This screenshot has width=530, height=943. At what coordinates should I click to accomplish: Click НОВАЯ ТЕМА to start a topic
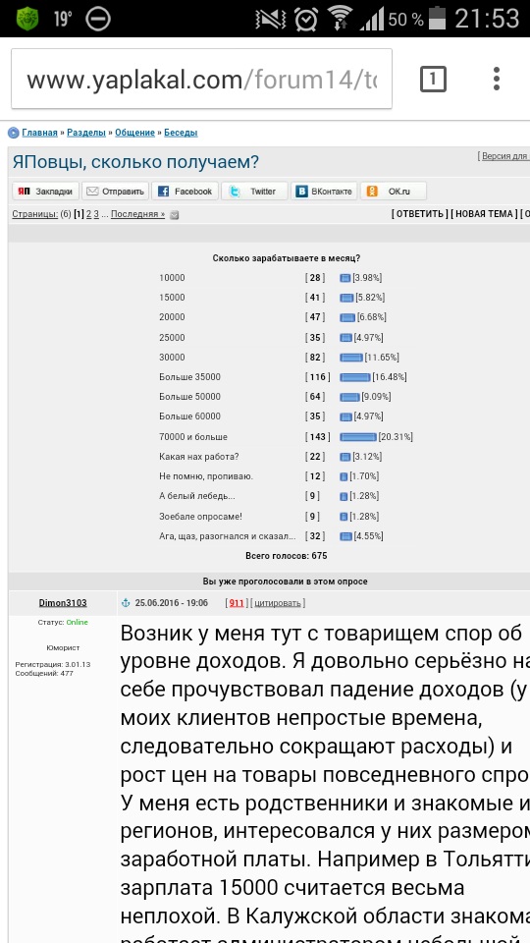[x=484, y=214]
